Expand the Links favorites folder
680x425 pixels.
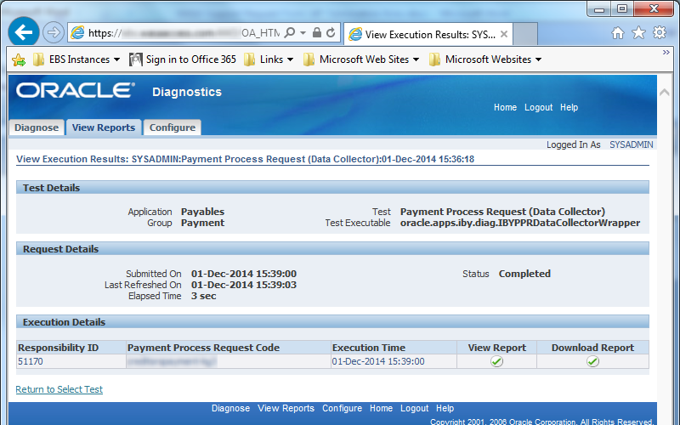[269, 59]
